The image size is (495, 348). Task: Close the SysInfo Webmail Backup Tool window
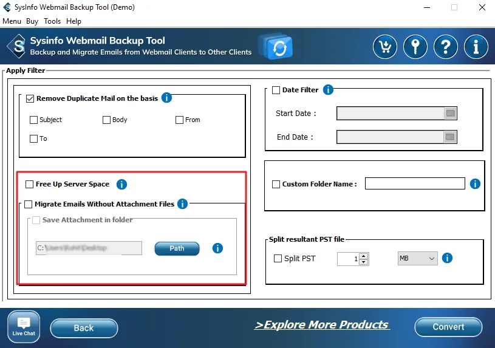tap(482, 7)
